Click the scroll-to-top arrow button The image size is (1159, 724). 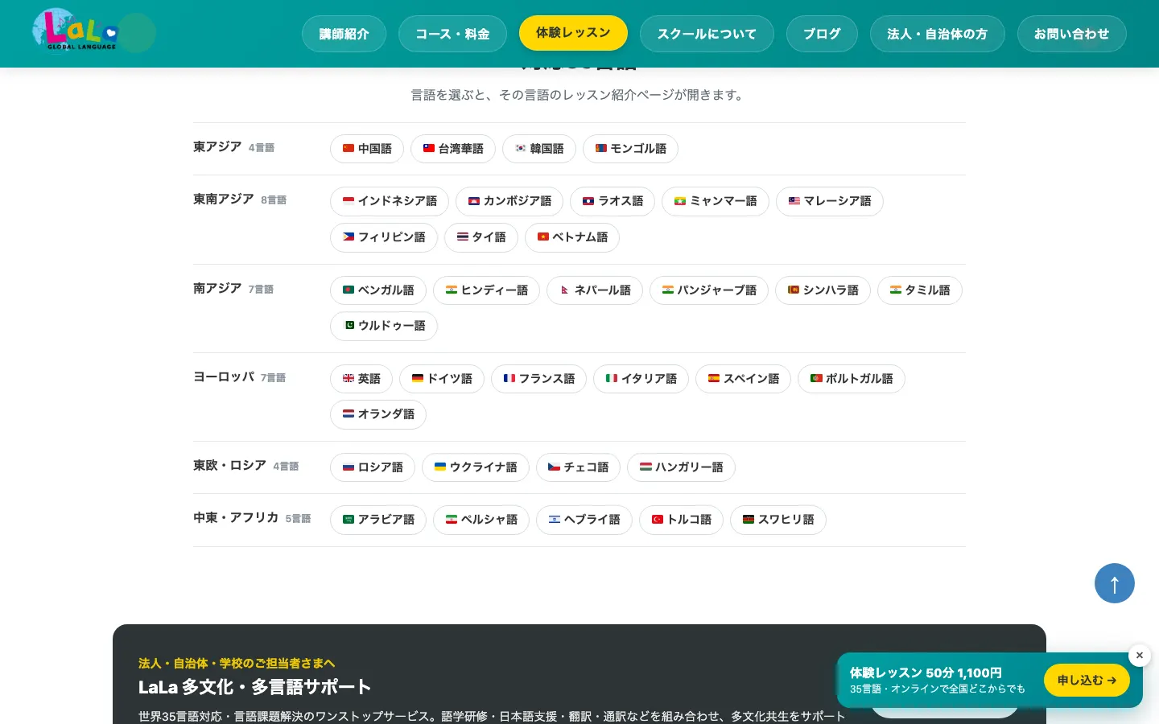pyautogui.click(x=1115, y=583)
